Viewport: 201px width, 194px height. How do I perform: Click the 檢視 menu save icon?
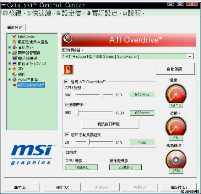point(5,13)
